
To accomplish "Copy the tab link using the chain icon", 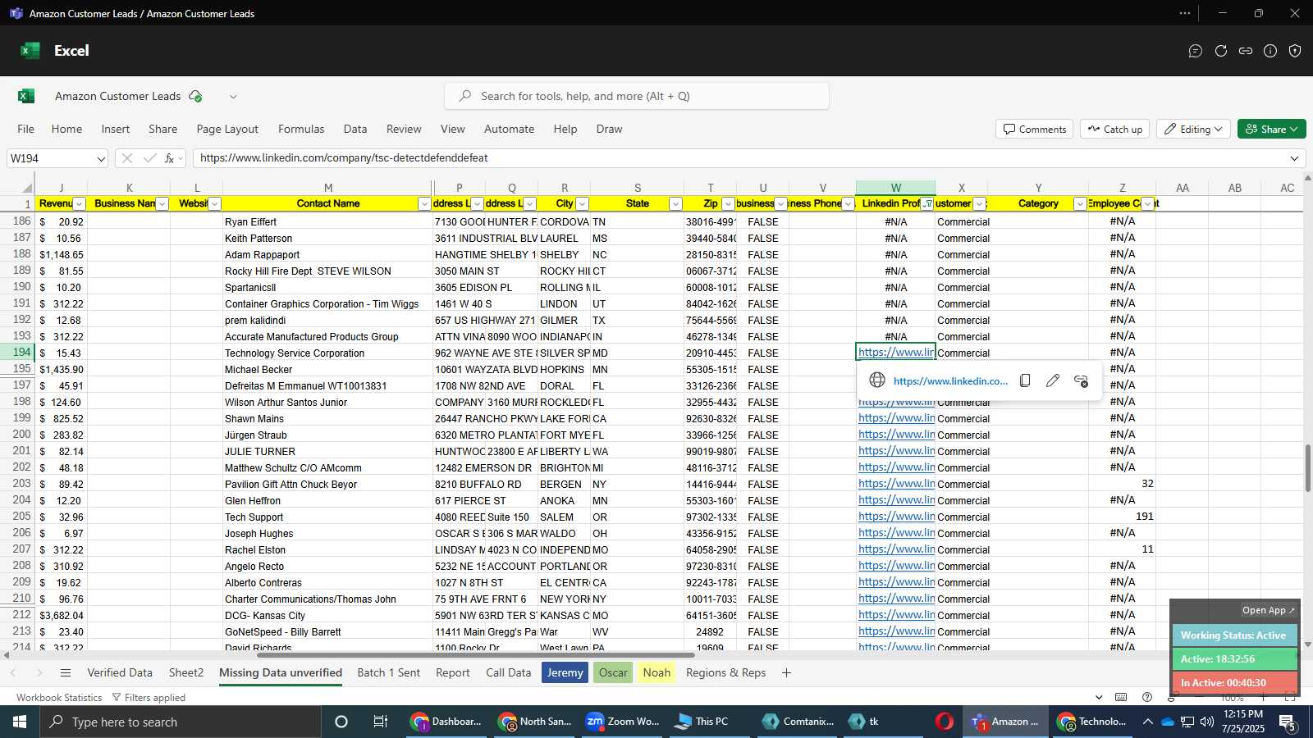I will click(x=1246, y=51).
